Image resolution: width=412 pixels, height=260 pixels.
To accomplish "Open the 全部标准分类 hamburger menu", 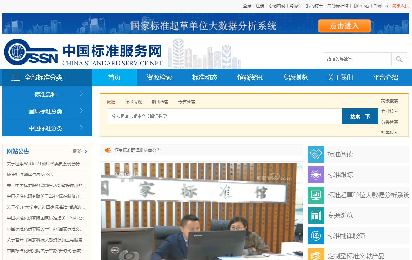I will pos(15,78).
